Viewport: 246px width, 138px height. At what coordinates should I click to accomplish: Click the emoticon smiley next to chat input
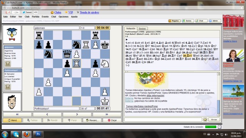pyautogui.click(x=205, y=119)
